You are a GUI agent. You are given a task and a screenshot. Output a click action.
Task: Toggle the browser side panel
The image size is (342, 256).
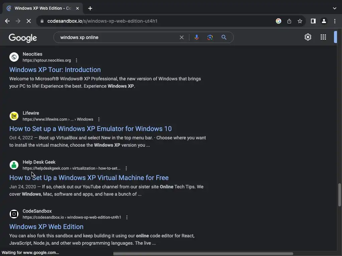(313, 21)
